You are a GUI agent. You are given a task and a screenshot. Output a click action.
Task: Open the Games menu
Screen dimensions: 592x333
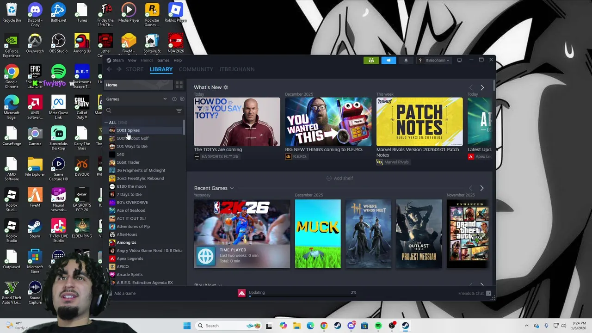[x=163, y=60]
